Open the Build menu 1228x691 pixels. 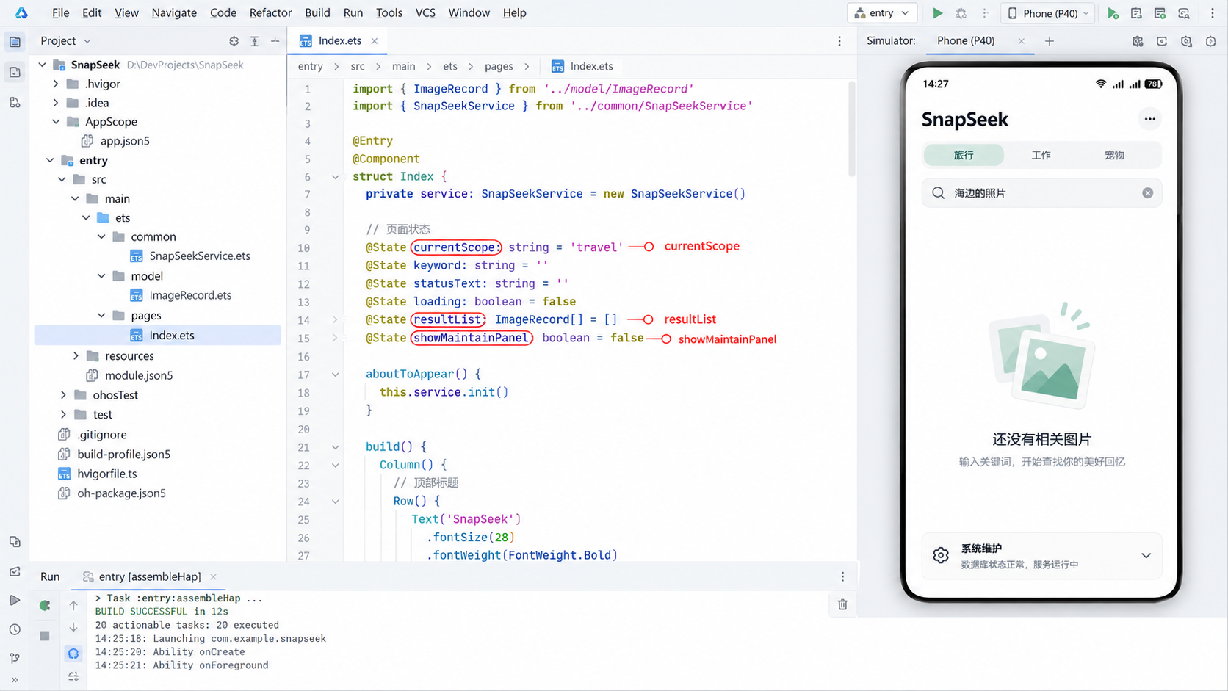tap(317, 13)
